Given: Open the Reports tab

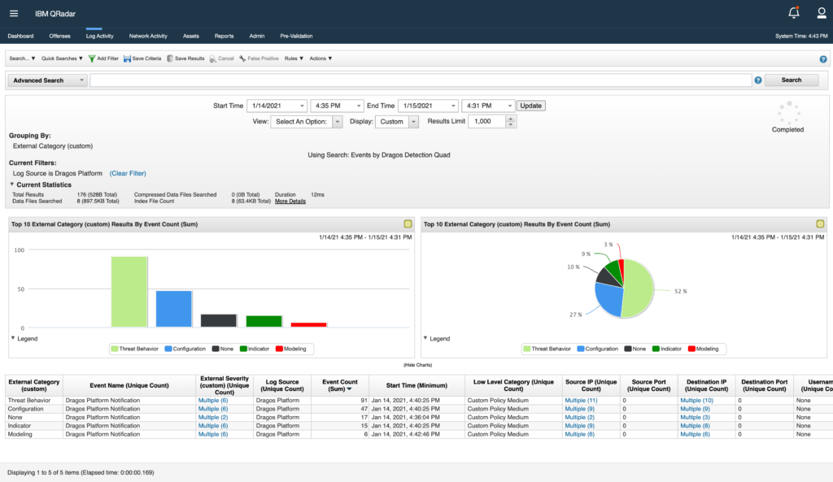Looking at the screenshot, I should point(225,36).
